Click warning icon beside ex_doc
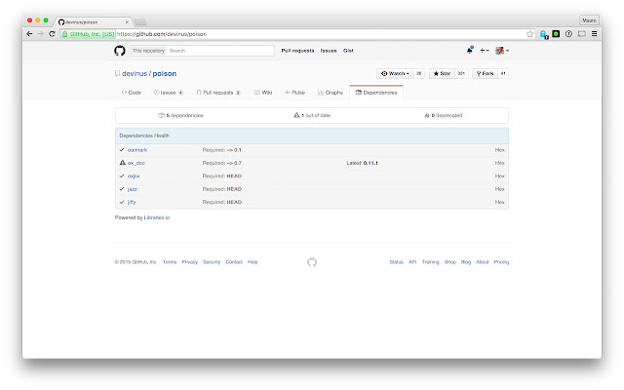624x390 pixels. point(123,163)
